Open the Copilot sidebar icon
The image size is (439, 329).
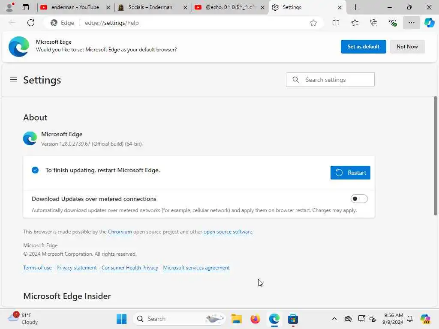point(429,23)
